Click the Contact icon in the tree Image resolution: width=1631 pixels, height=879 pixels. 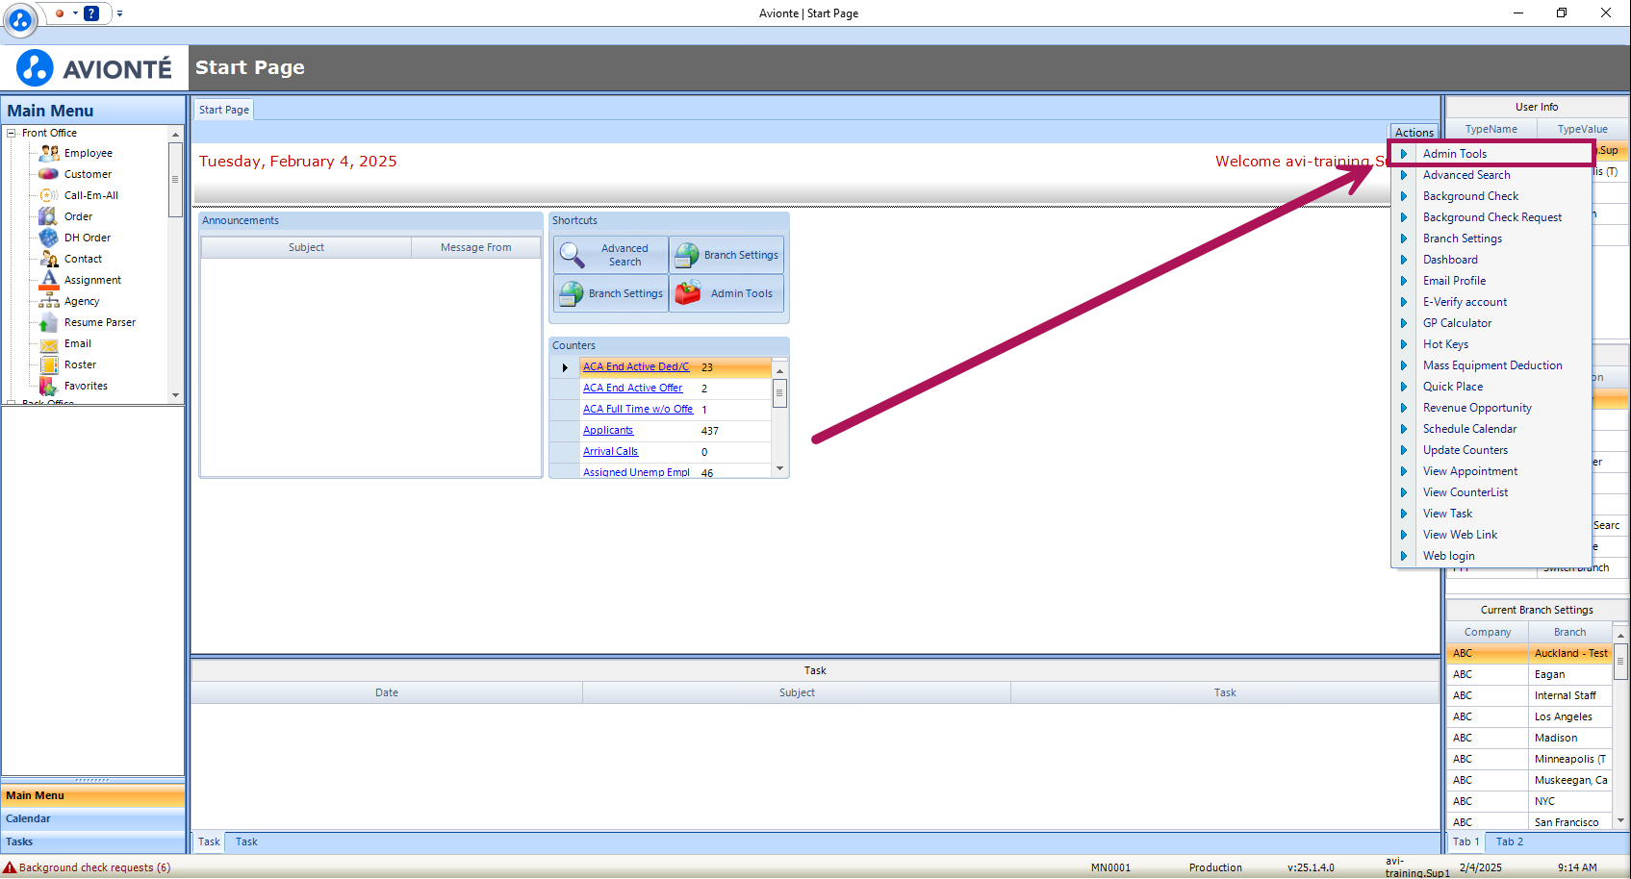(49, 259)
